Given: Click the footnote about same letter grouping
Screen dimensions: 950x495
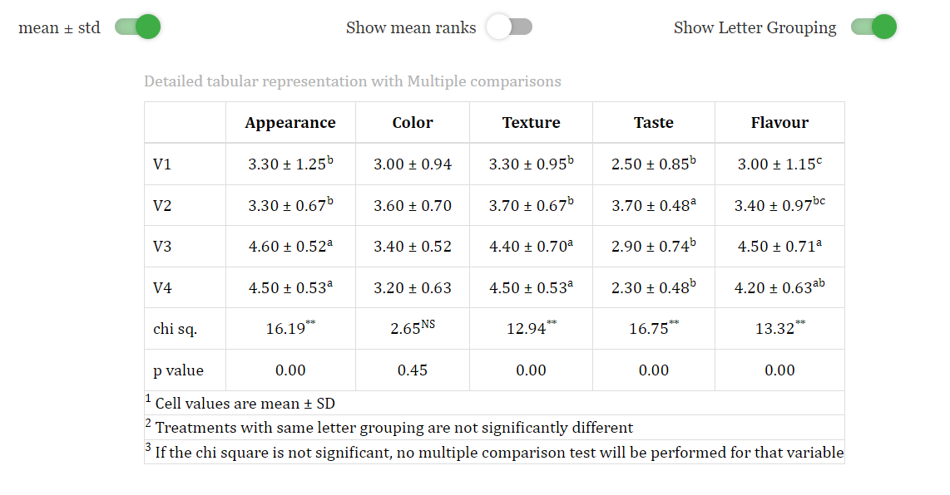Looking at the screenshot, I should (389, 427).
